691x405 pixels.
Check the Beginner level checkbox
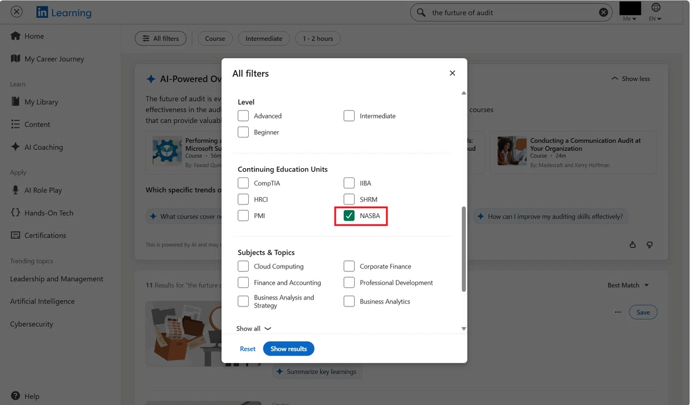pos(243,132)
